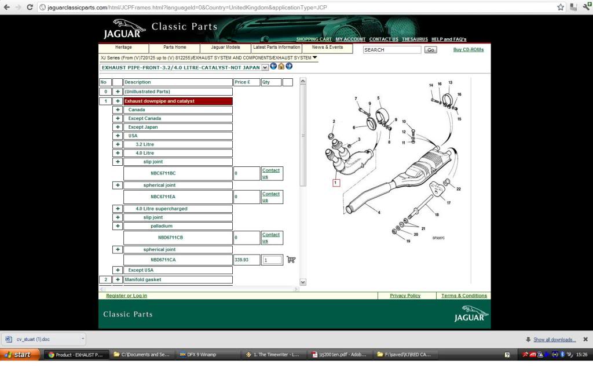The width and height of the screenshot is (593, 371).
Task: Click the parts list scroll-up arrow
Action: click(x=302, y=81)
